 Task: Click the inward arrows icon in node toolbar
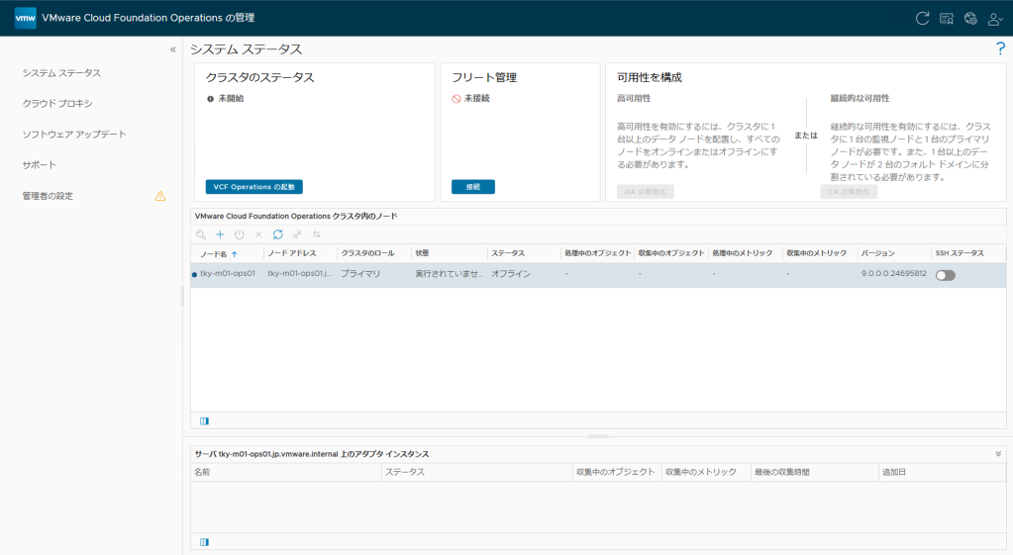(297, 234)
